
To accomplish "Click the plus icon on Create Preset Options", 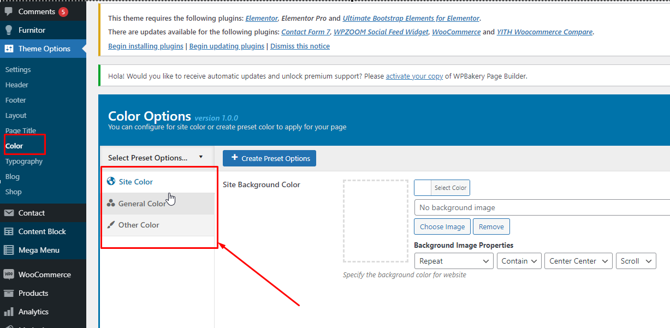I will click(235, 158).
